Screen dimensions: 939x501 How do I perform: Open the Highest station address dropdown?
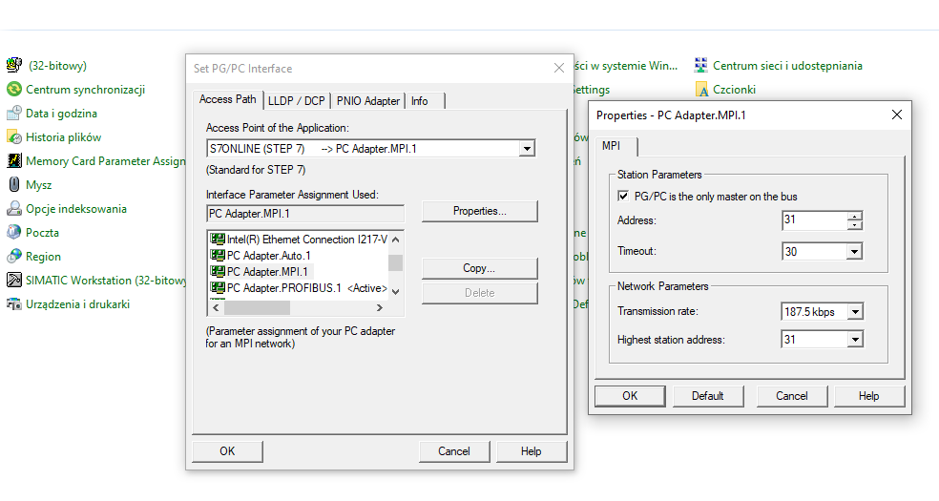[855, 340]
